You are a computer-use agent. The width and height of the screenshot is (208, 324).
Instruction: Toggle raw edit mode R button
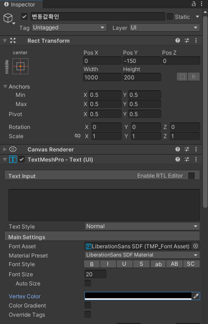193,77
